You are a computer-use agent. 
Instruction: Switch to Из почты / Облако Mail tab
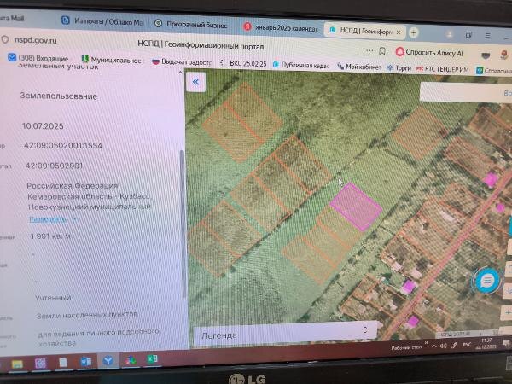[x=102, y=21]
